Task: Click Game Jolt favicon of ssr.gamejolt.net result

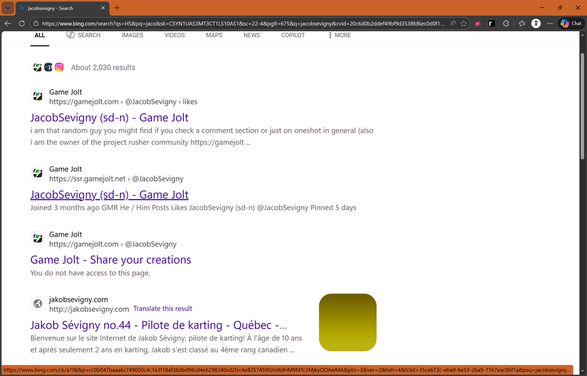Action: point(37,174)
